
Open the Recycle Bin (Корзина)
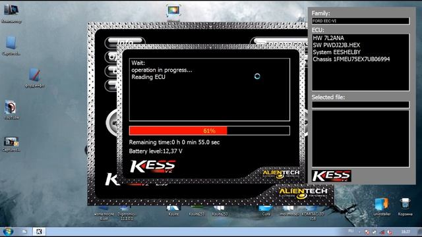coord(405,207)
